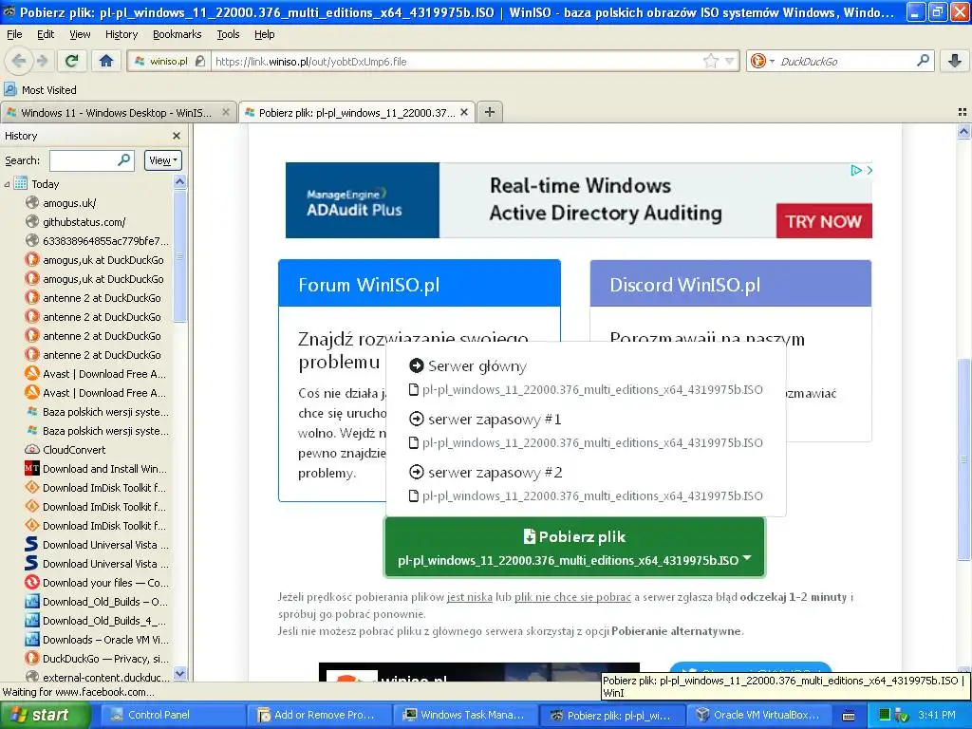Screen dimensions: 972x729
Task: Open the Home page icon
Action: coord(106,61)
